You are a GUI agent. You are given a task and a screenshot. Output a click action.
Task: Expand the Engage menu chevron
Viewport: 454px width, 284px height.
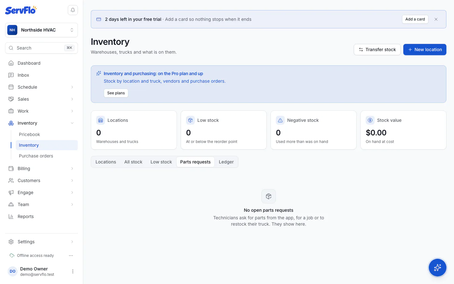[72, 192]
